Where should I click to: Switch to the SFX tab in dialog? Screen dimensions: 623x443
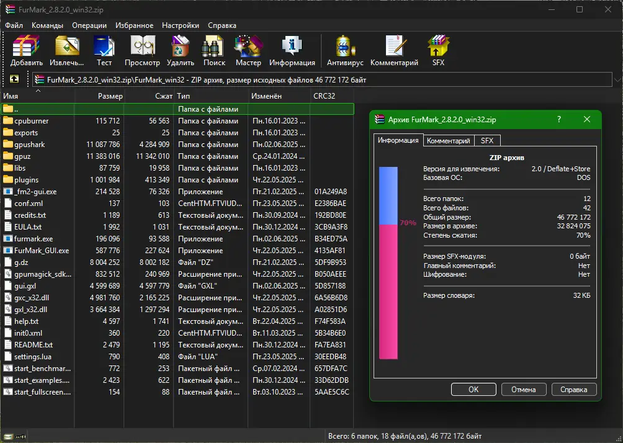(x=487, y=141)
